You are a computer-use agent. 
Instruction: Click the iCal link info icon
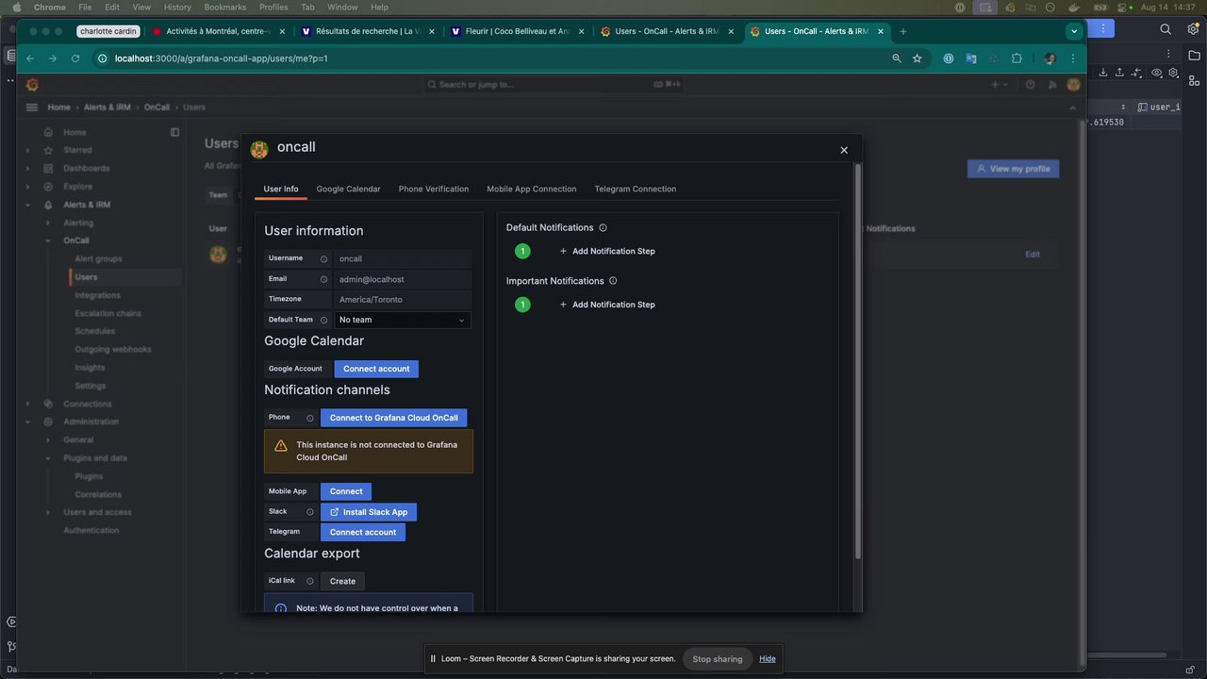[309, 581]
